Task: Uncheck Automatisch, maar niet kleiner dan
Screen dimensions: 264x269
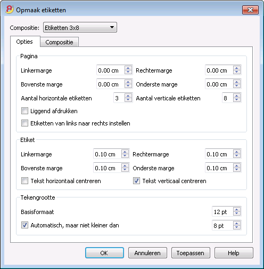Action: coord(24,225)
